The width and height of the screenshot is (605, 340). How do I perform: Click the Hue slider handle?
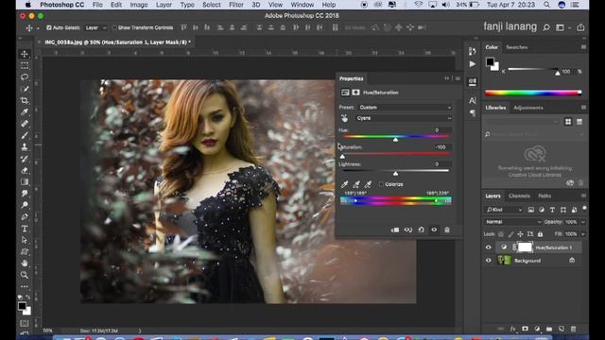pyautogui.click(x=395, y=140)
